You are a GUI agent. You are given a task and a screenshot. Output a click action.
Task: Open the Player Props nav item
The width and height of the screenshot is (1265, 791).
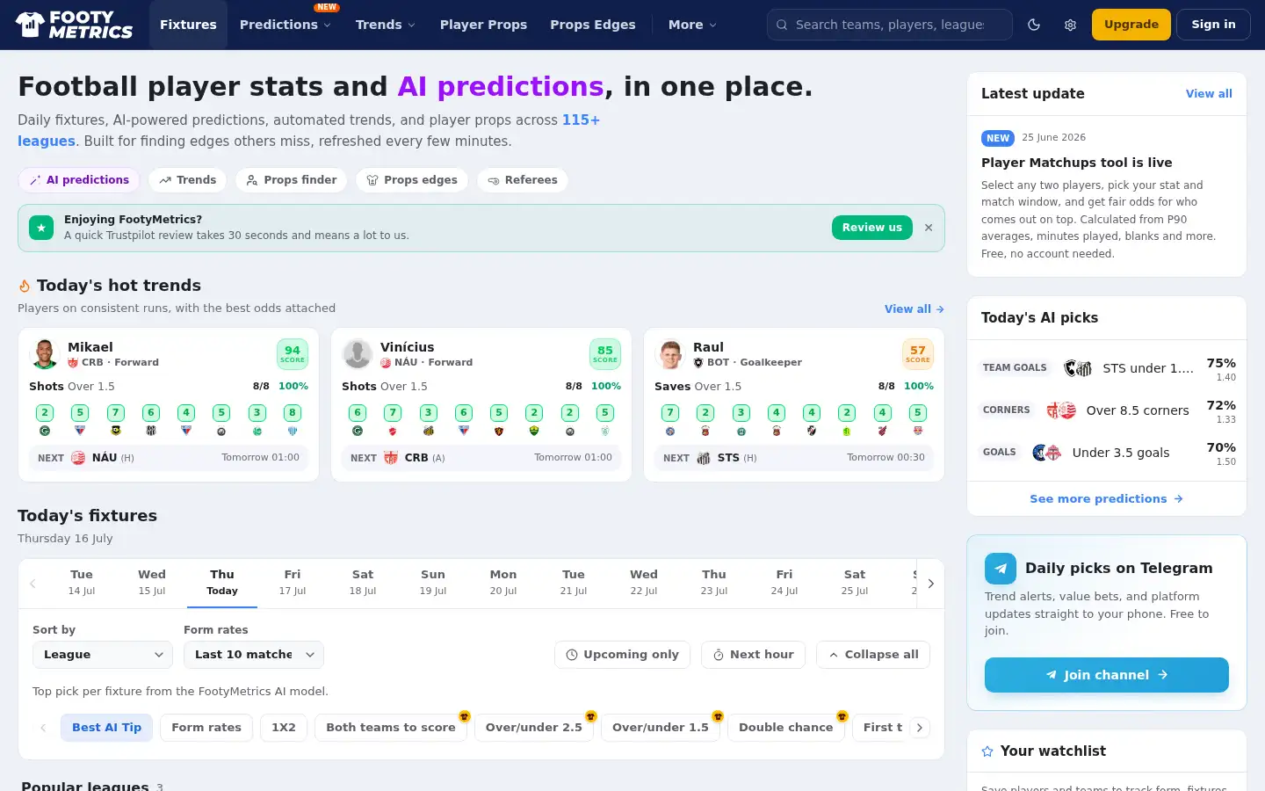483,25
